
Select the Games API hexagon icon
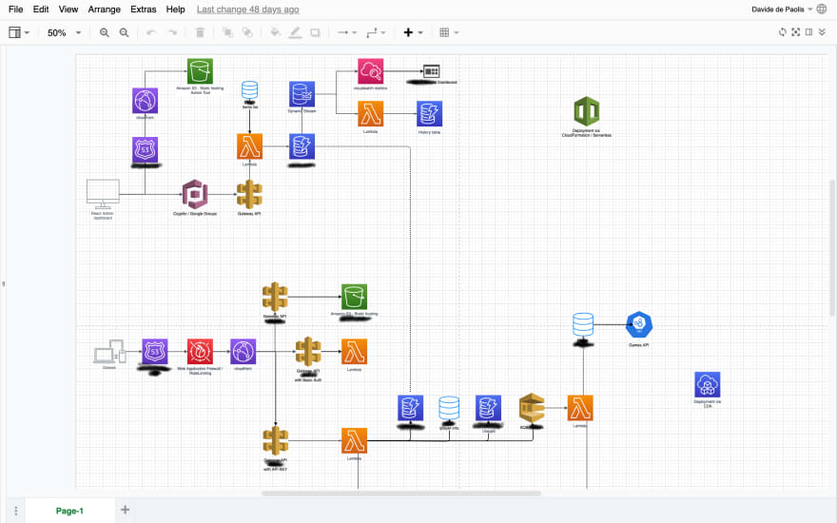(639, 324)
